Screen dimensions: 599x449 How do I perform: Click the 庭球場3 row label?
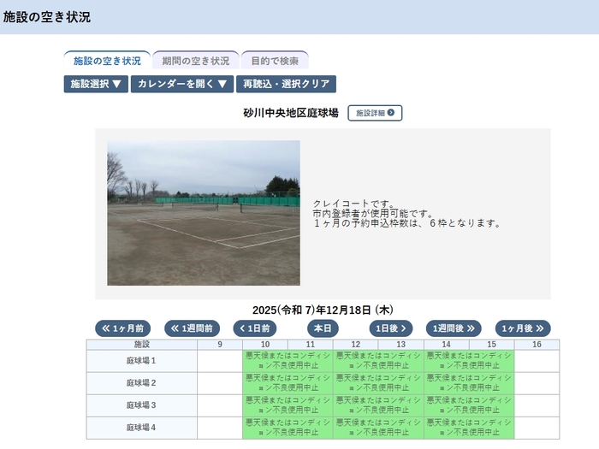pos(142,405)
